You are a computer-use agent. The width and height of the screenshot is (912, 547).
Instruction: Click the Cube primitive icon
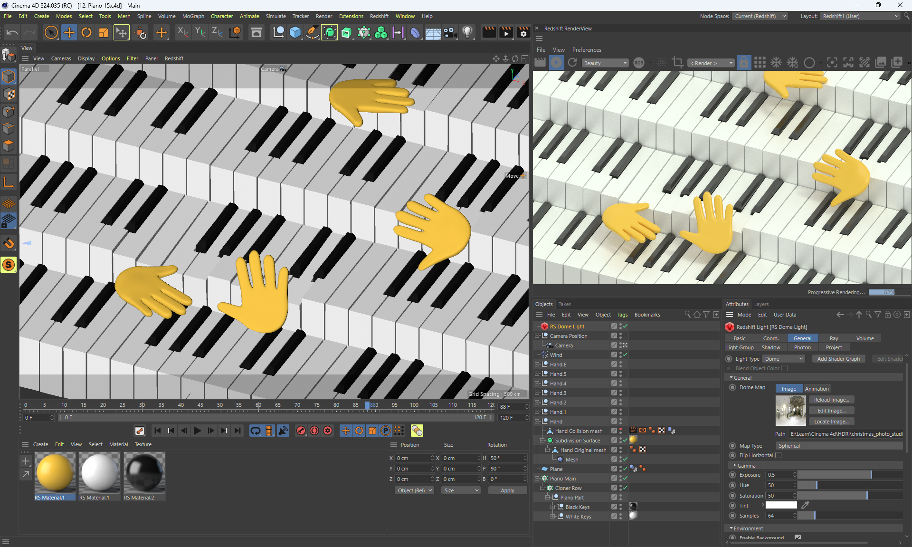coord(295,32)
